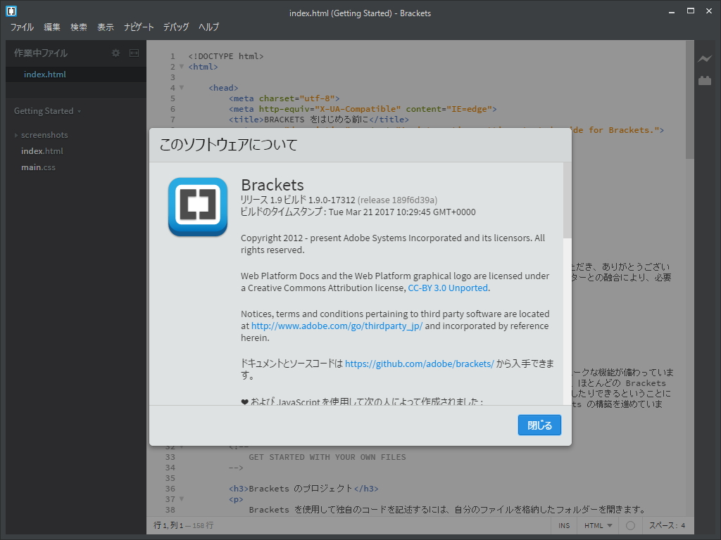Open the Extension Manager icon
Image resolution: width=721 pixels, height=540 pixels.
point(706,79)
